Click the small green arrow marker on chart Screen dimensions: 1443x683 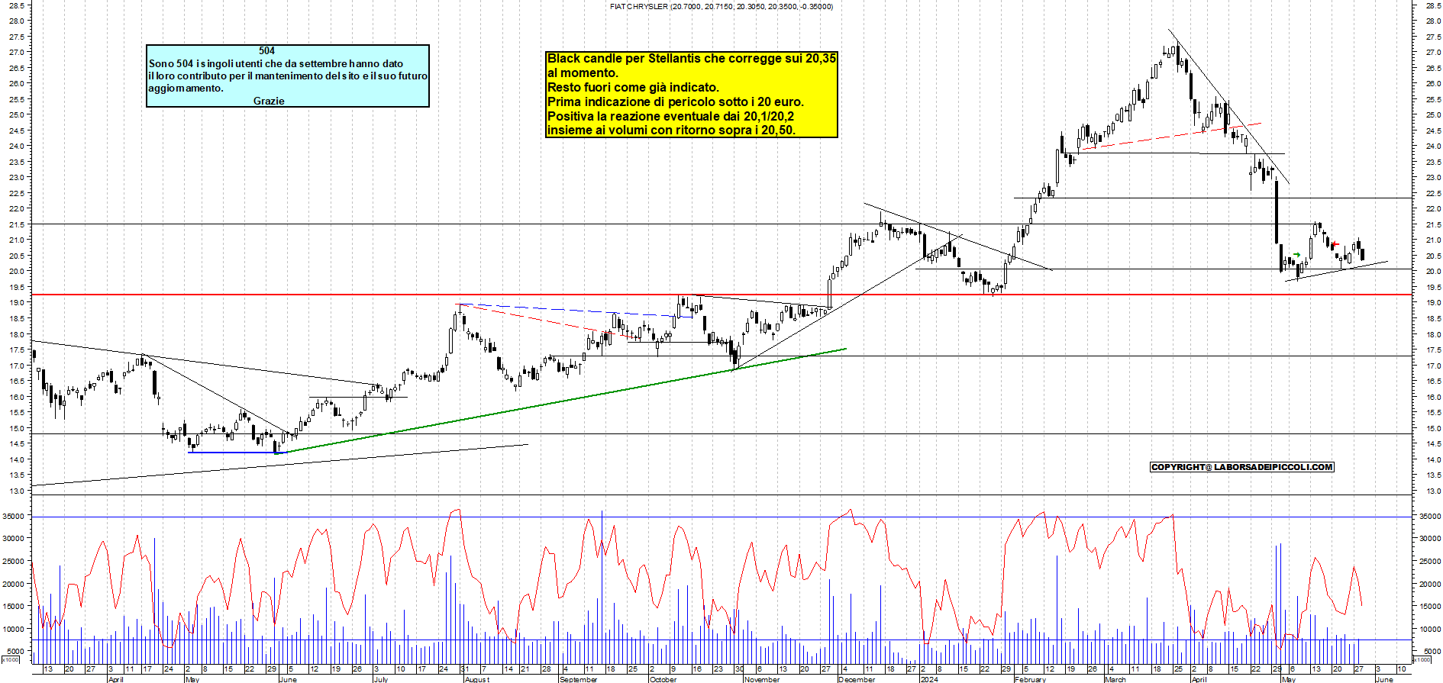[x=1297, y=255]
